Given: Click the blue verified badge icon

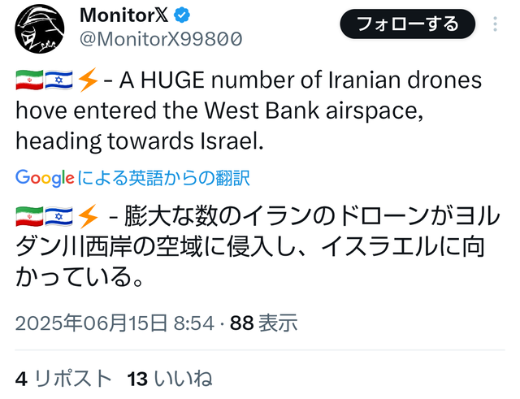Looking at the screenshot, I should click(x=182, y=15).
